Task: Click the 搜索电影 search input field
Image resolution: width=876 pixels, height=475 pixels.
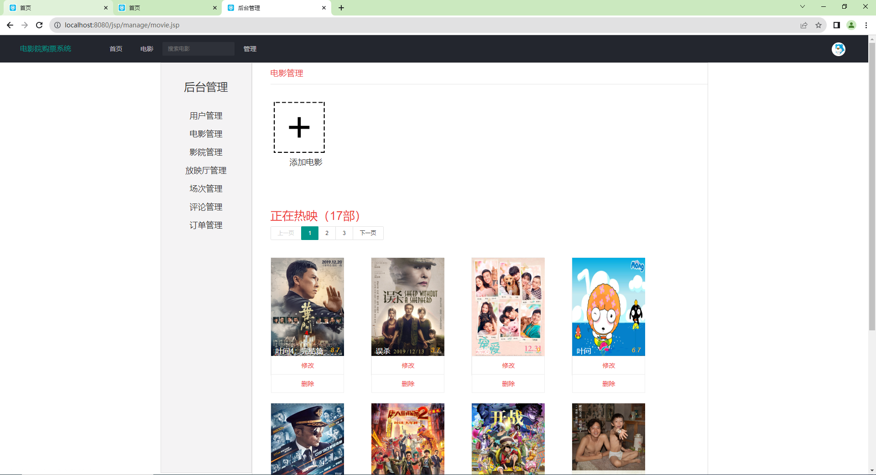Action: 198,49
